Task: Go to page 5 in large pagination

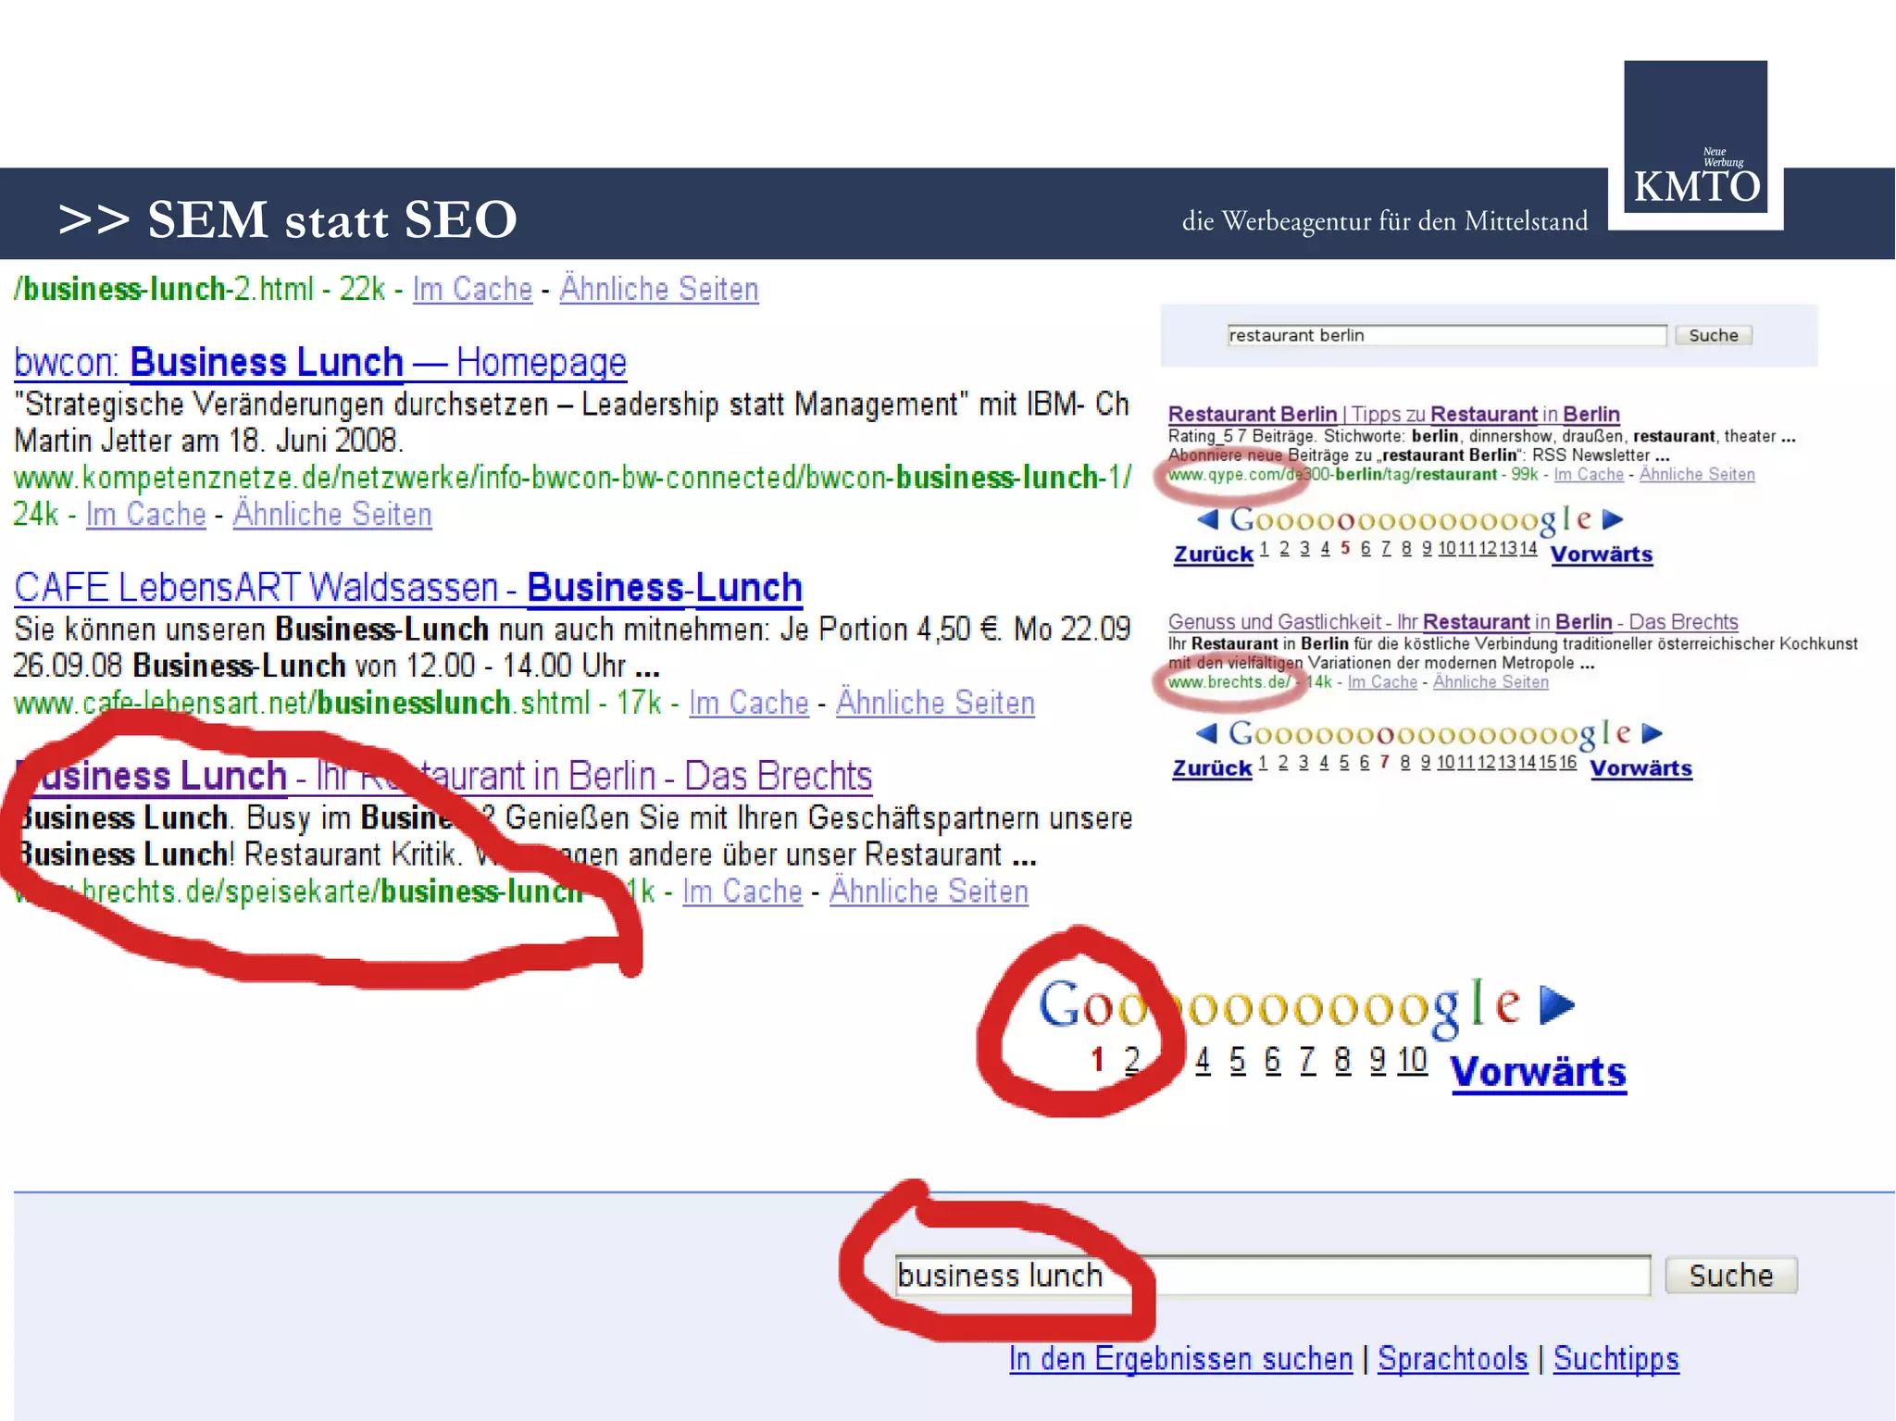Action: (x=1238, y=1060)
